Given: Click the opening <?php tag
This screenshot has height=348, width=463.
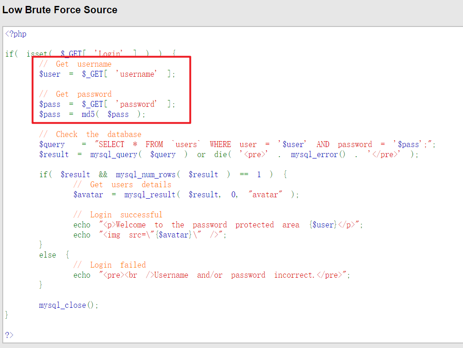Looking at the screenshot, I should (16, 34).
